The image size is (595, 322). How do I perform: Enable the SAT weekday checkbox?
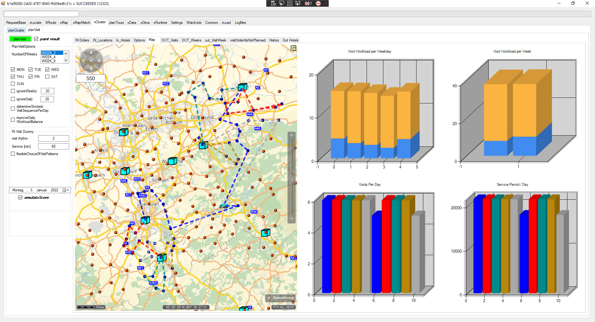point(47,77)
